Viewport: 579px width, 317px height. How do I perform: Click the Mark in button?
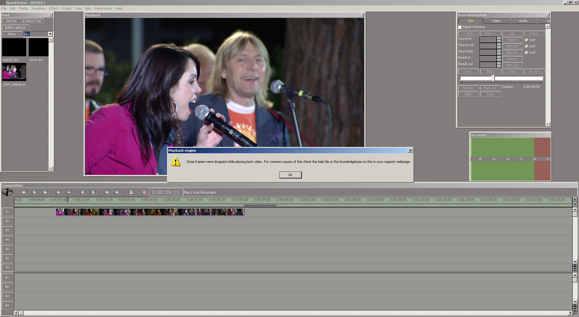click(468, 88)
